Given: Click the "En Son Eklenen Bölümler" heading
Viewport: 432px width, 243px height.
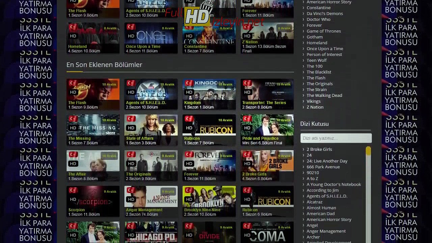Looking at the screenshot, I should point(104,65).
